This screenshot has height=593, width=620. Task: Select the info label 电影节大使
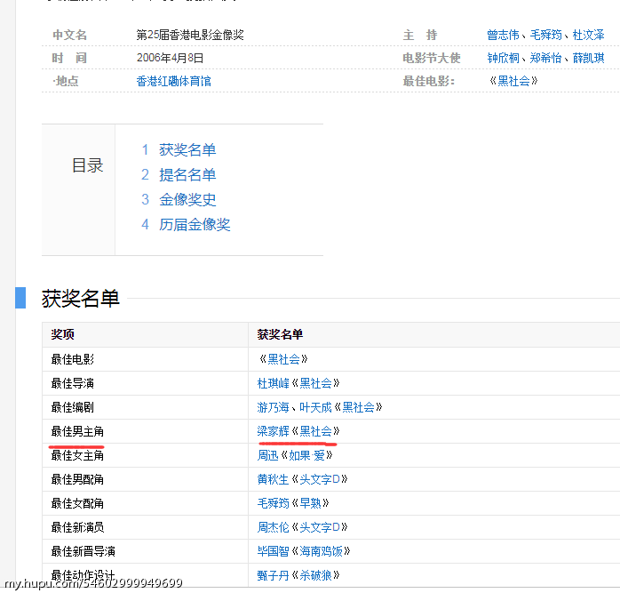432,58
